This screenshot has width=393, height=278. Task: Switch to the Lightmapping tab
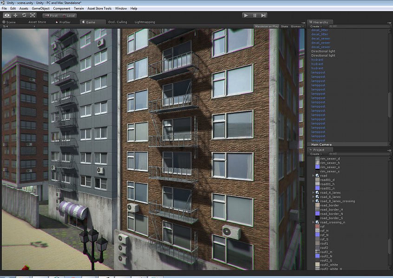pos(144,22)
